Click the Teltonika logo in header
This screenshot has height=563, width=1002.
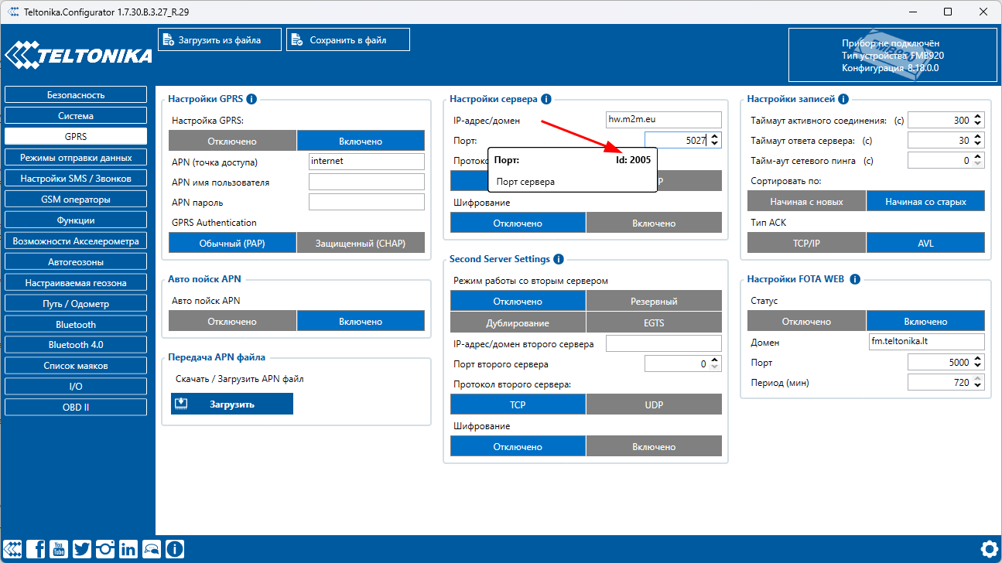(x=78, y=56)
